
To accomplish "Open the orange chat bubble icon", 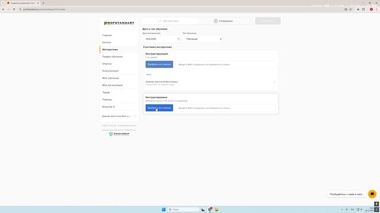I will (x=372, y=194).
